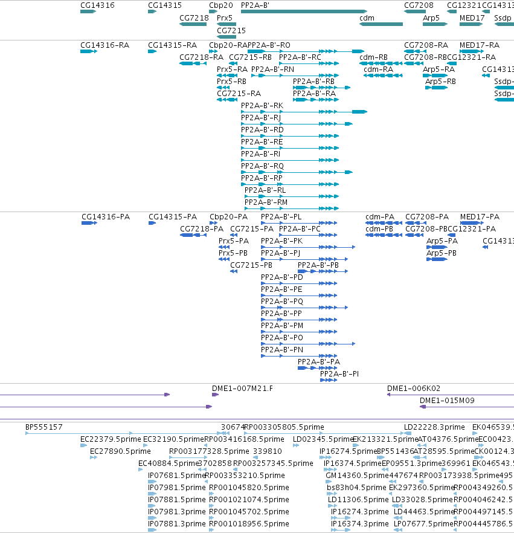Screen dimensions: 514x533
Task: Click transcript PP2A-B'-RK
Action: [x=262, y=106]
